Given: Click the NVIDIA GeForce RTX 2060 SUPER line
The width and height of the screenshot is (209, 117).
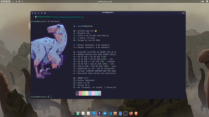Looking at the screenshot, I should coord(95,54).
